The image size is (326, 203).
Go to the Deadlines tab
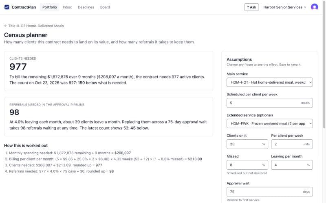(x=86, y=7)
